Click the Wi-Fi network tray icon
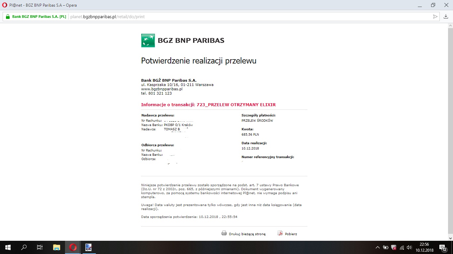453x254 pixels. [x=402, y=247]
